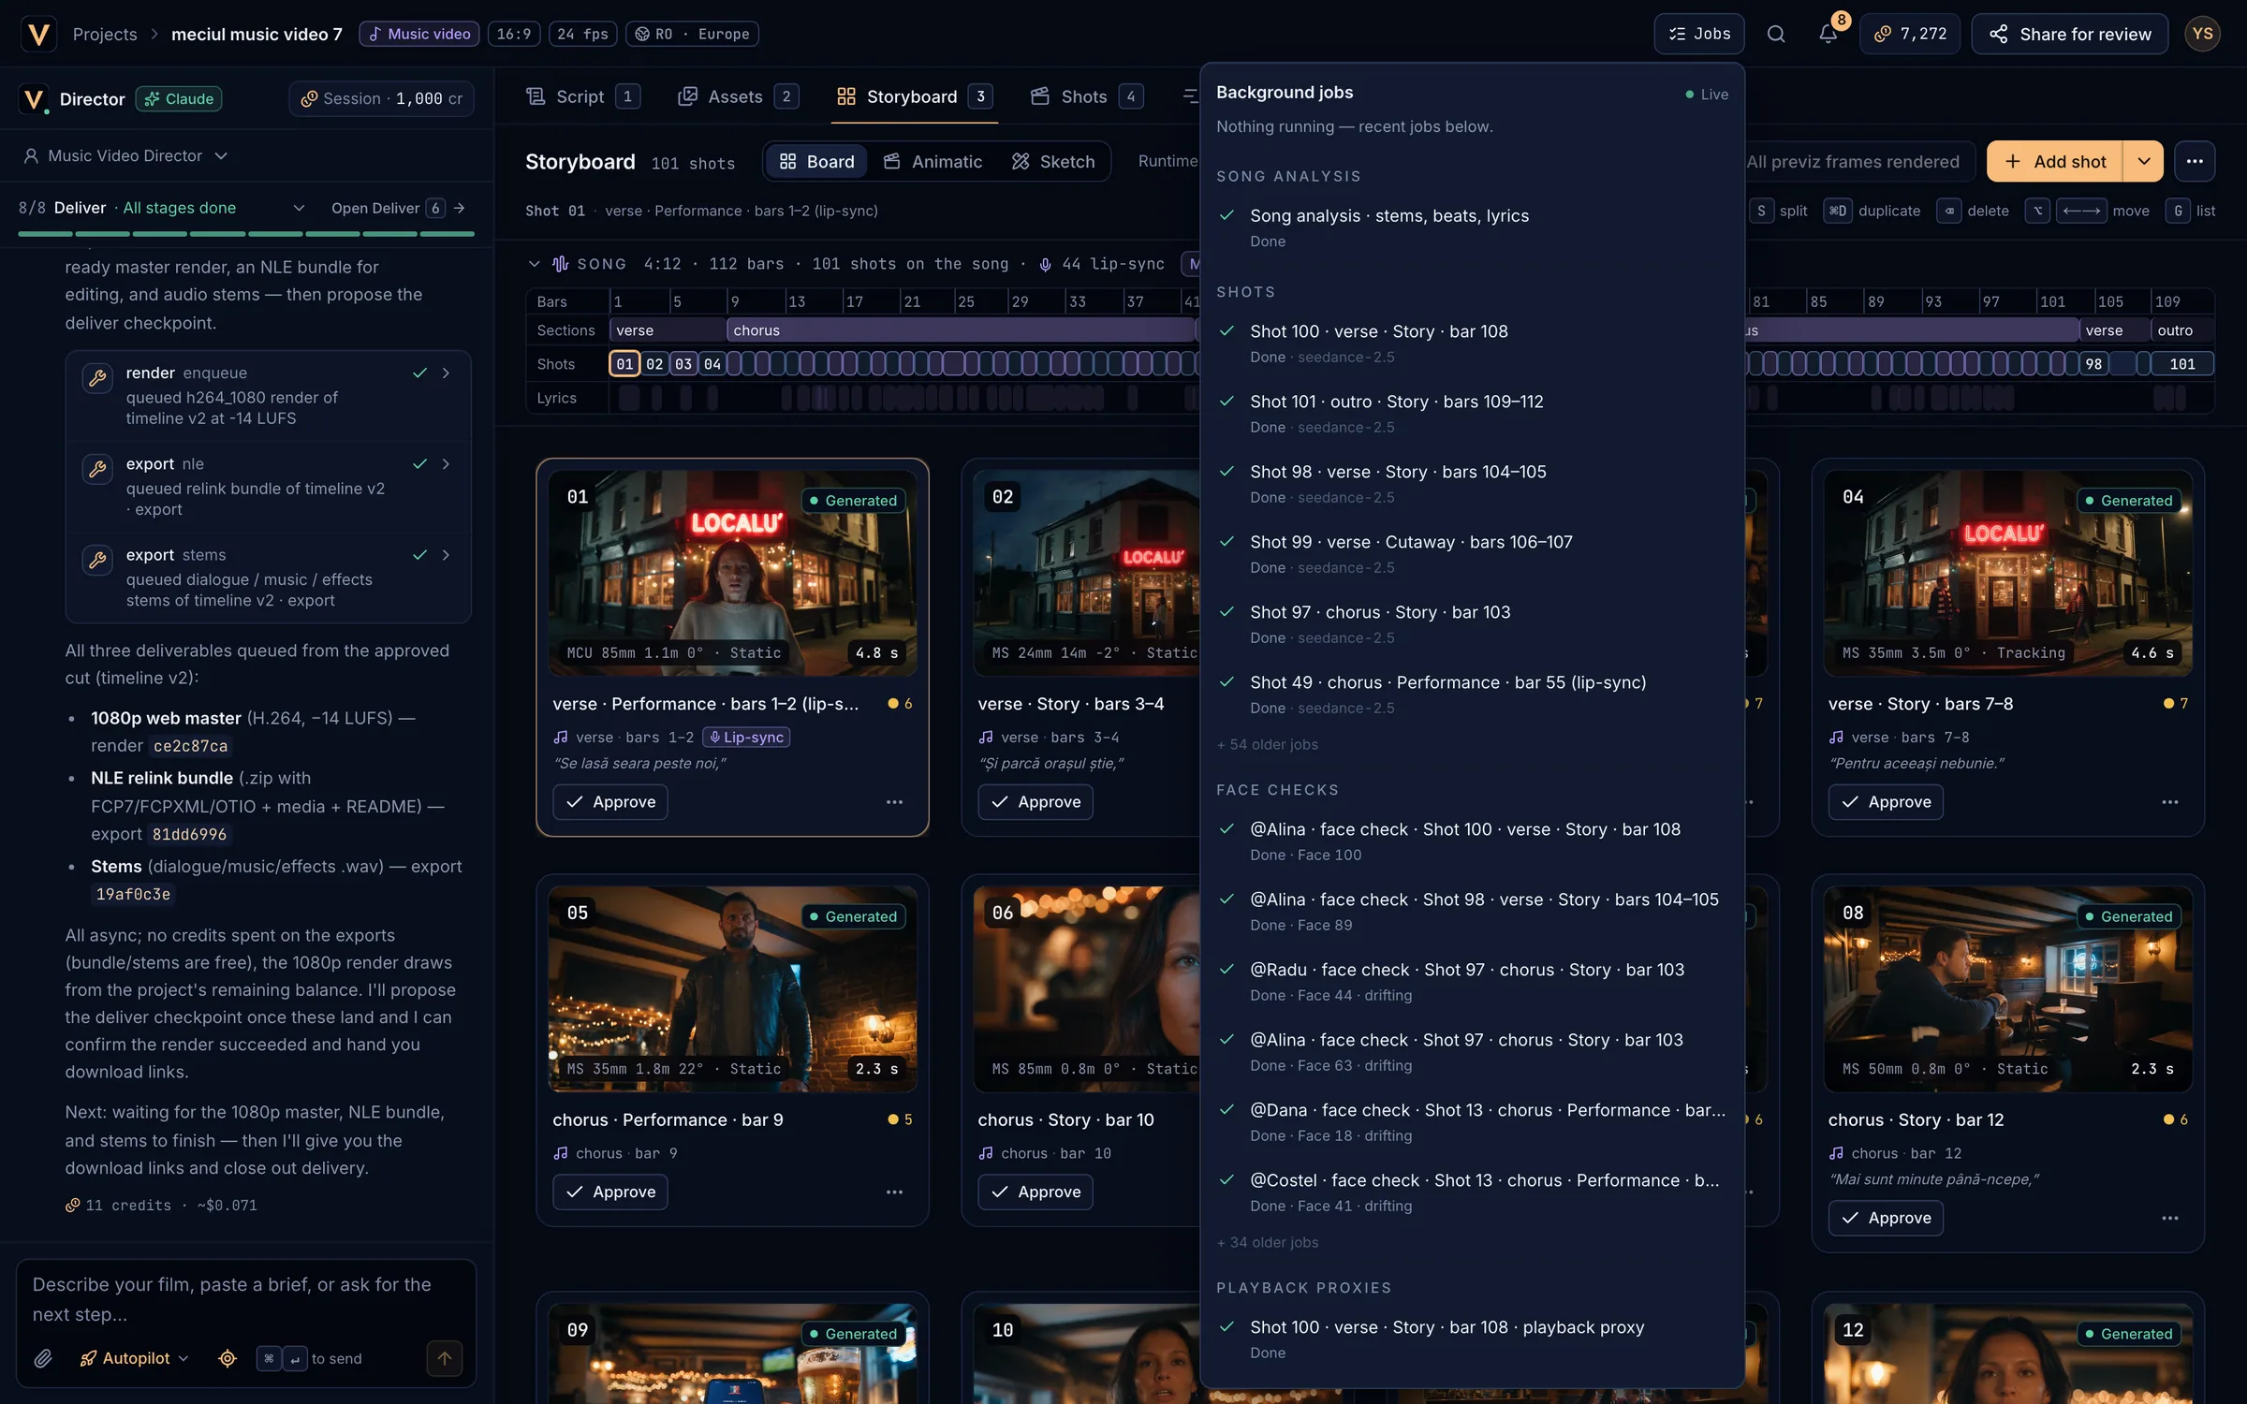Click the export stems wrench icon

click(97, 560)
